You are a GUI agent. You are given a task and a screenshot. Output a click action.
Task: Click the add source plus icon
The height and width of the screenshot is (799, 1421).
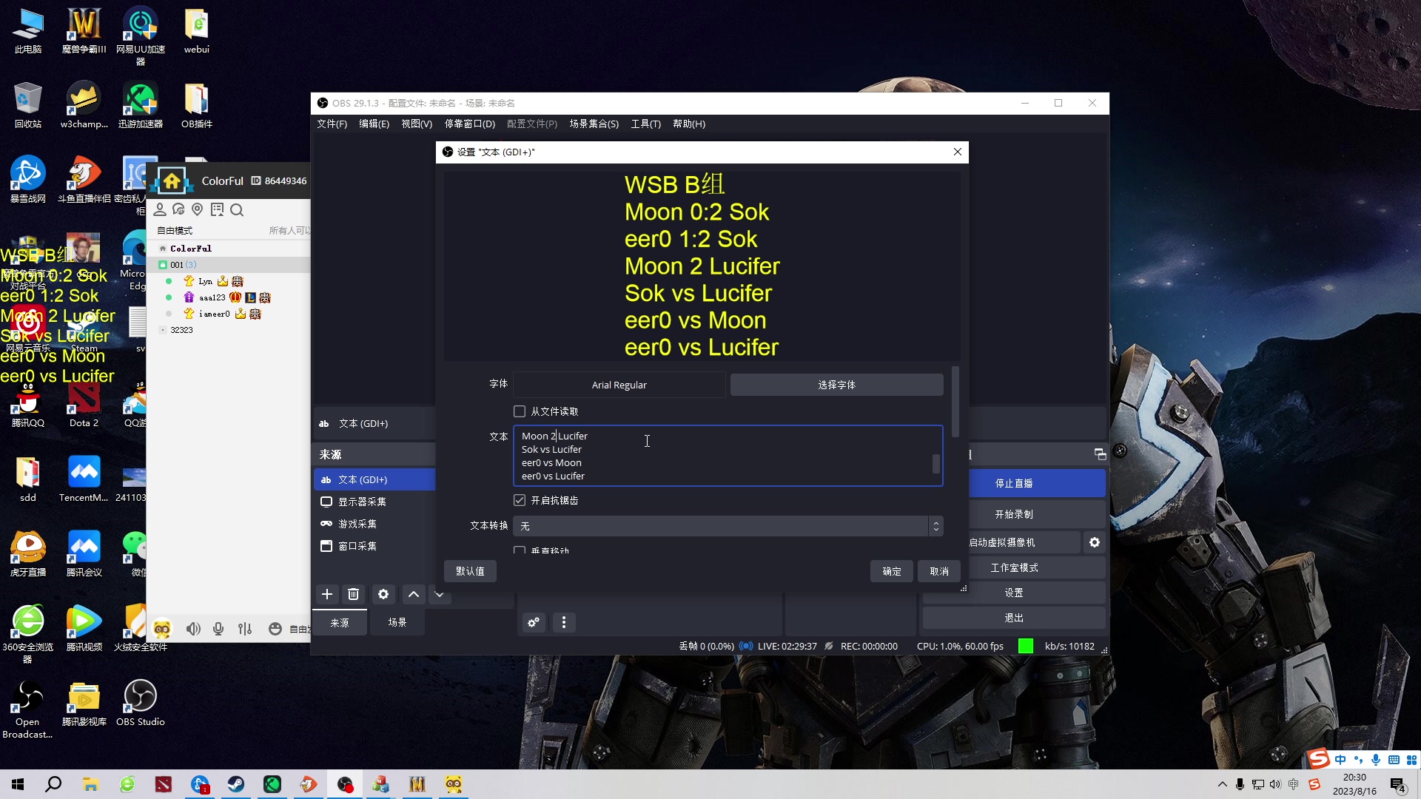click(327, 594)
